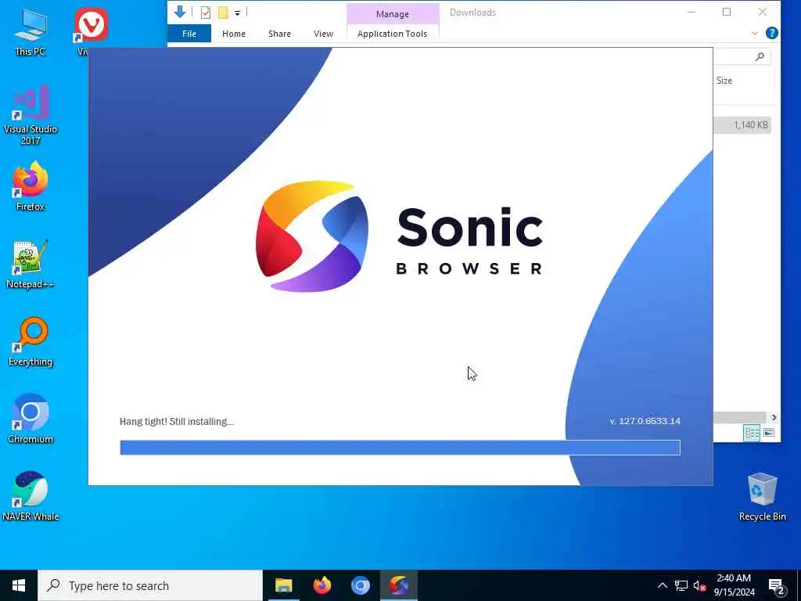801x601 pixels.
Task: Click the blue down-arrow quick access icon
Action: point(180,13)
